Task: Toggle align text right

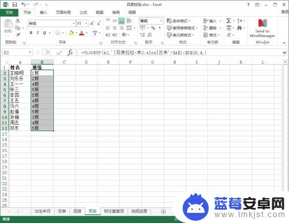Action: [121, 28]
